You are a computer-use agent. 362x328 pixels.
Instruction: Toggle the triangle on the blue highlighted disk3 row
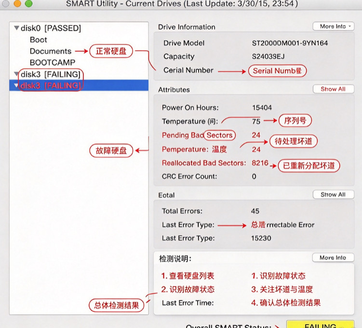pos(16,85)
